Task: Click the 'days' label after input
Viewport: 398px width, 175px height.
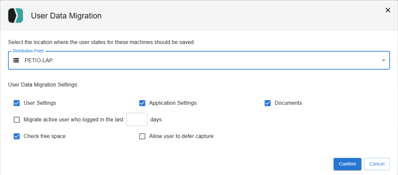Action: [x=156, y=119]
